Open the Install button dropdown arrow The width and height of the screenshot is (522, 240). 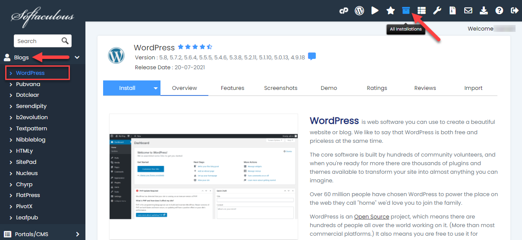tap(156, 88)
